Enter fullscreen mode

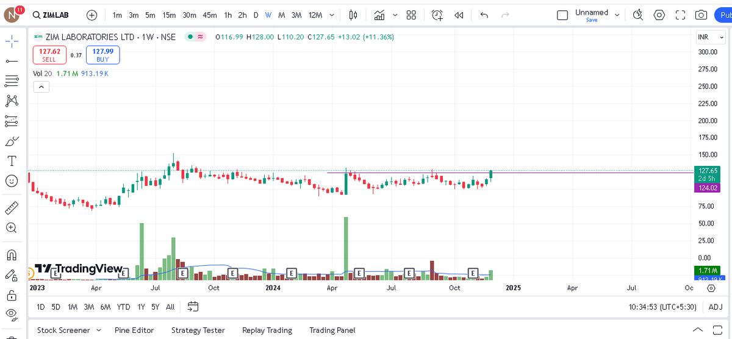[x=680, y=15]
